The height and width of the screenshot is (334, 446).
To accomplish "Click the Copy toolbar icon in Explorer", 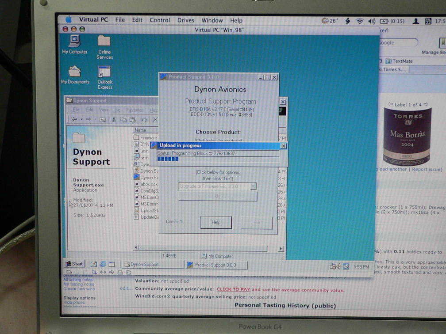I will 123,120.
